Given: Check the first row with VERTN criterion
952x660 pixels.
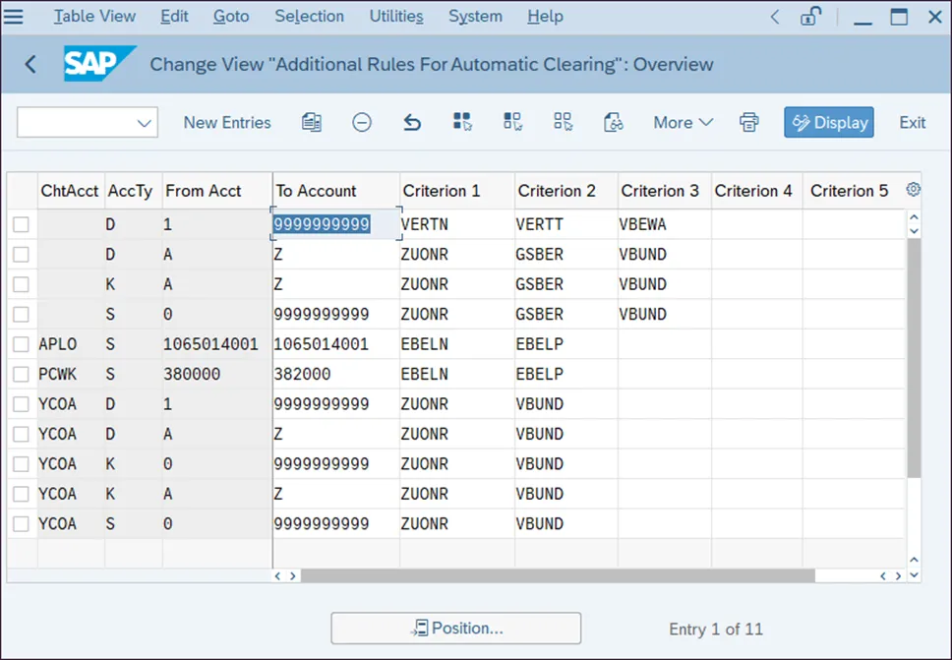Looking at the screenshot, I should click(x=21, y=224).
